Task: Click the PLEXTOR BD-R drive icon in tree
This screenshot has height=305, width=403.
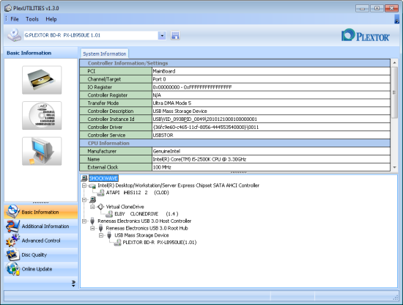Action: [x=117, y=243]
